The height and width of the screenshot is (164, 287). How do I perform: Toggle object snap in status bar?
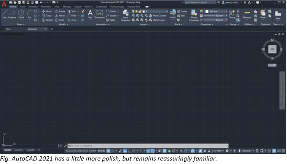click(x=153, y=151)
